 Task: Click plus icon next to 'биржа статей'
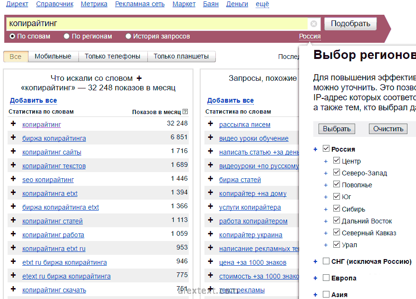(210, 179)
